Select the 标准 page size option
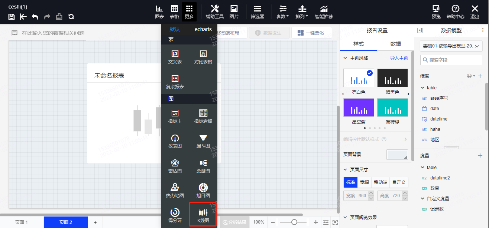The height and width of the screenshot is (228, 489). (351, 182)
